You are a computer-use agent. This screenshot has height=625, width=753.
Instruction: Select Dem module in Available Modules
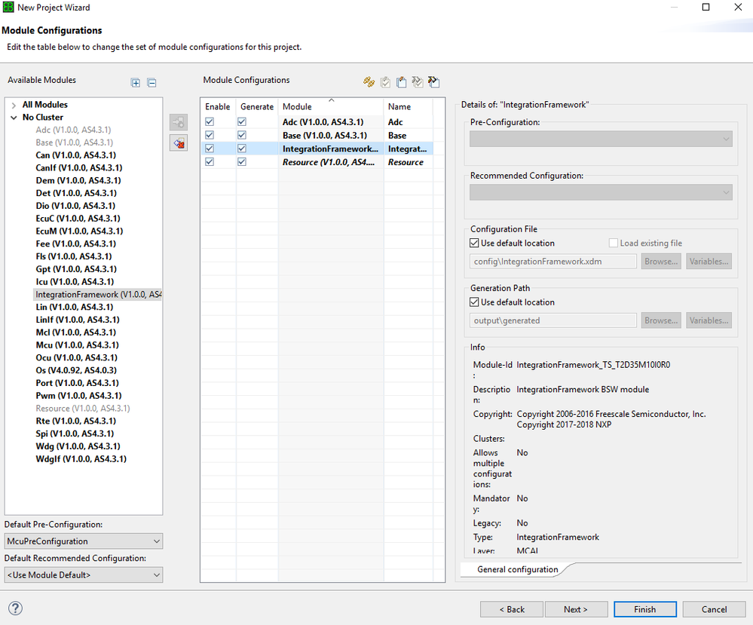click(78, 181)
